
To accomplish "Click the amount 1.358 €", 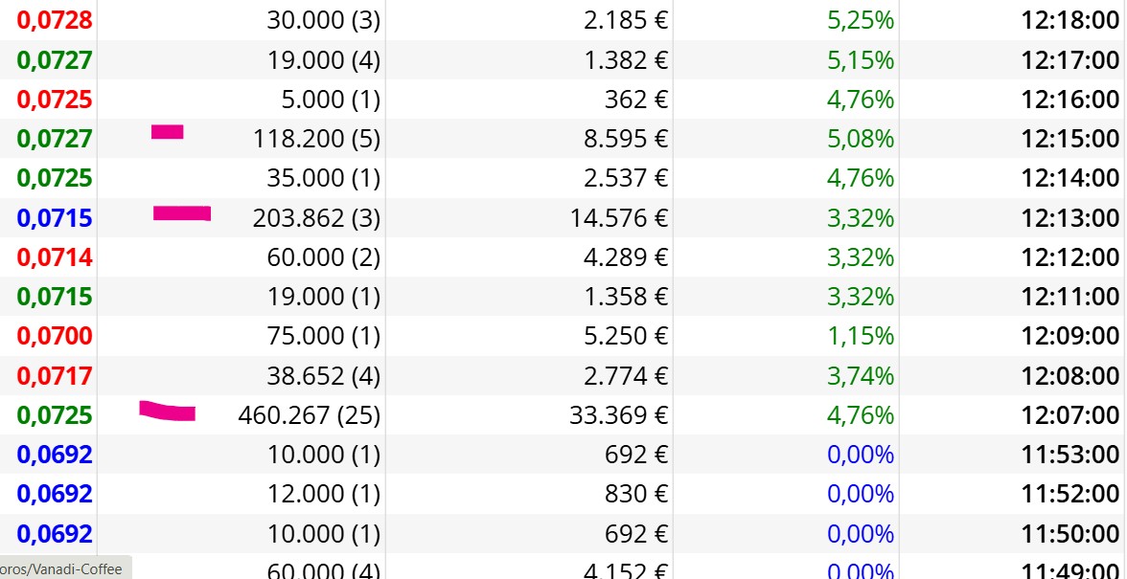I will [626, 297].
